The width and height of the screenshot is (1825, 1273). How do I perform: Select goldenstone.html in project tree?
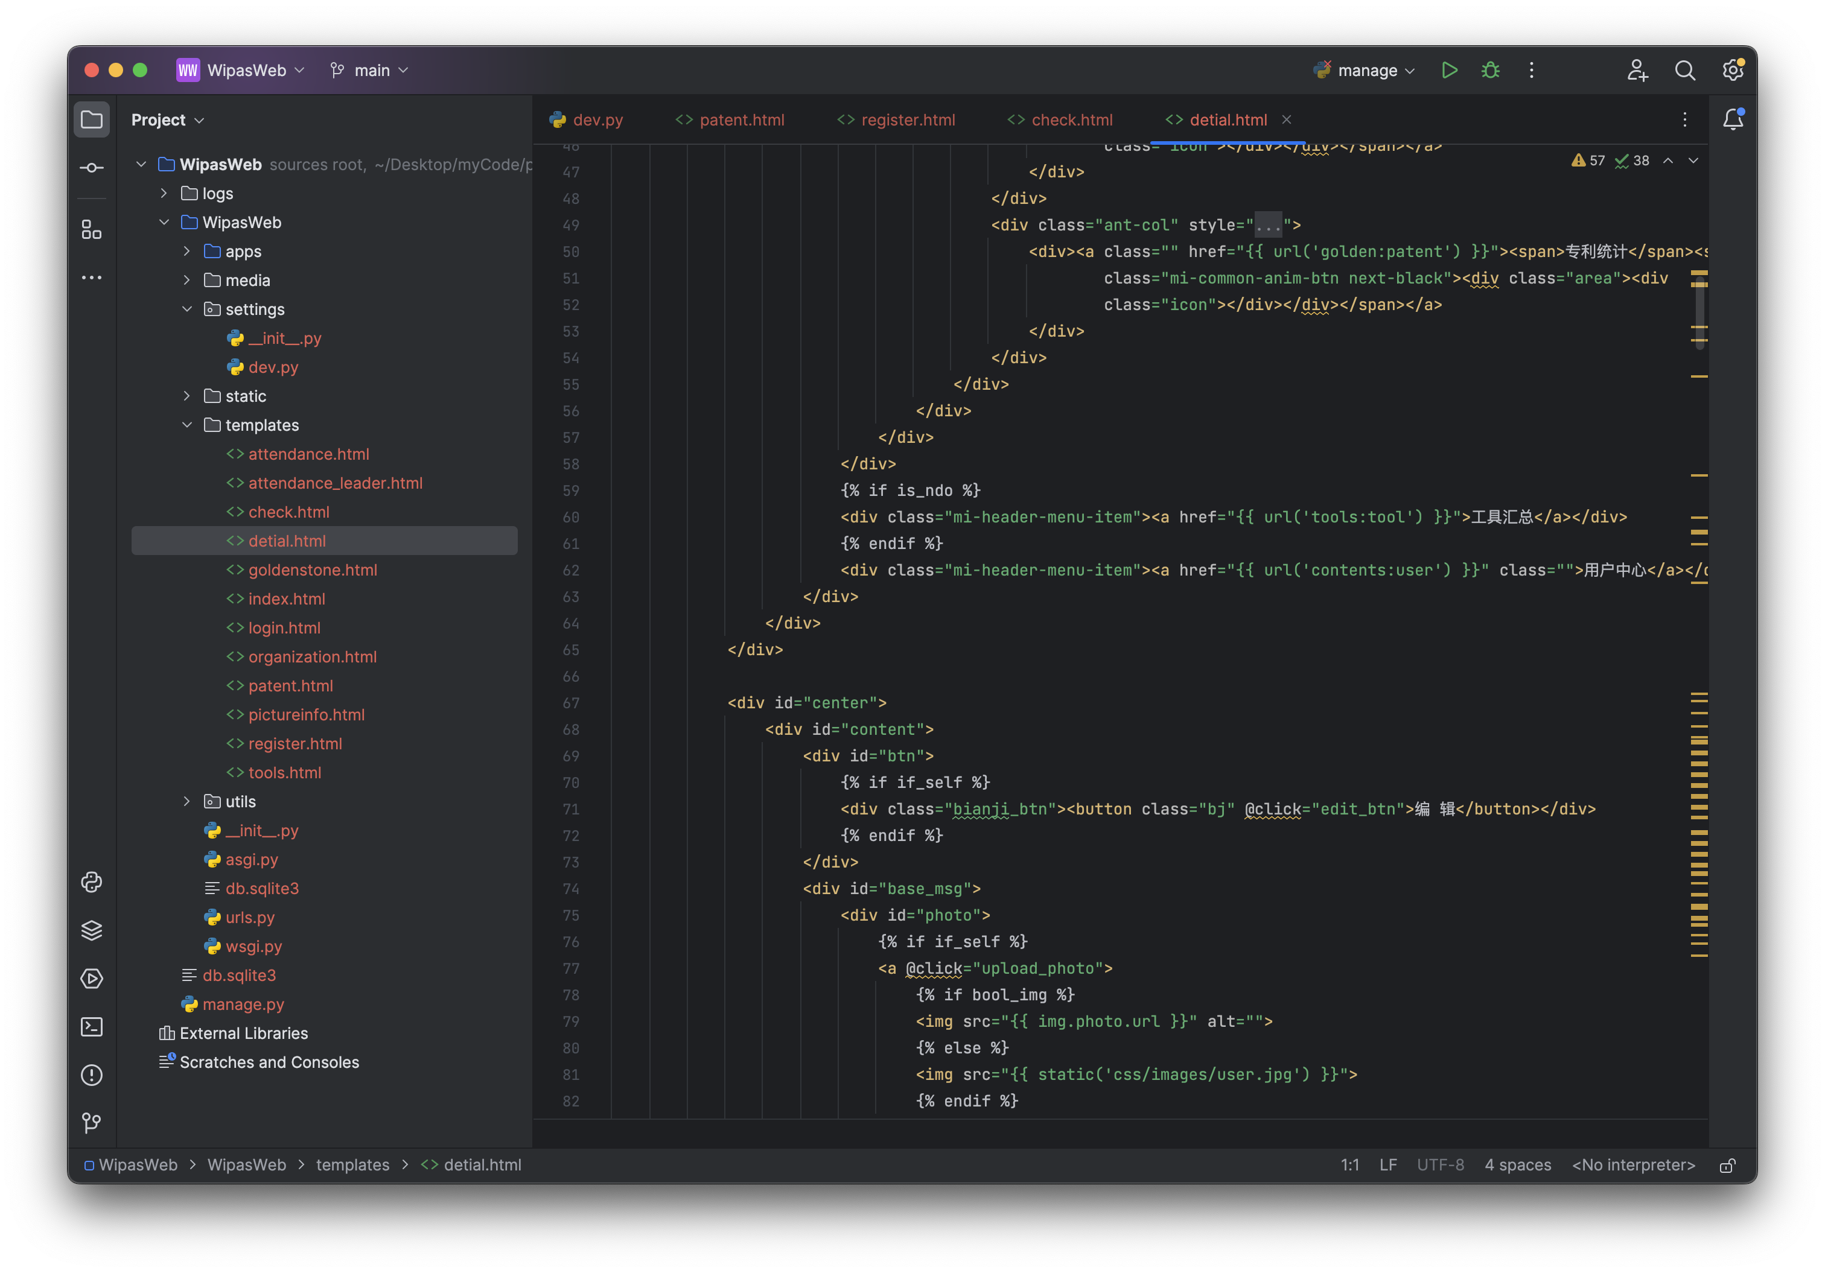[x=302, y=570]
